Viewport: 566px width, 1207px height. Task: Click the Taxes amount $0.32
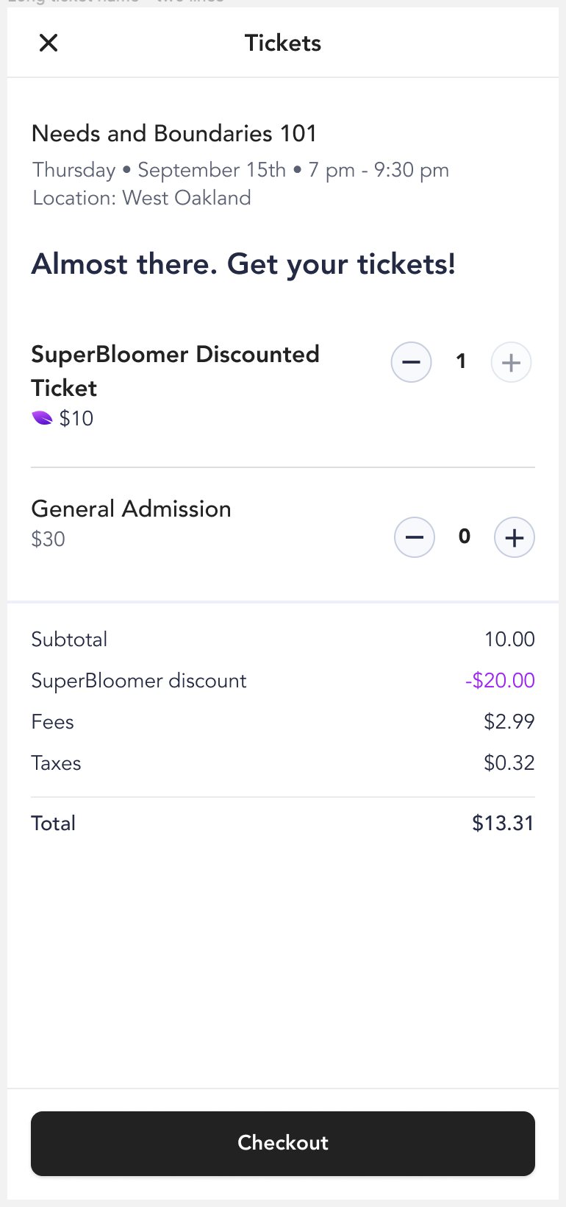[509, 762]
